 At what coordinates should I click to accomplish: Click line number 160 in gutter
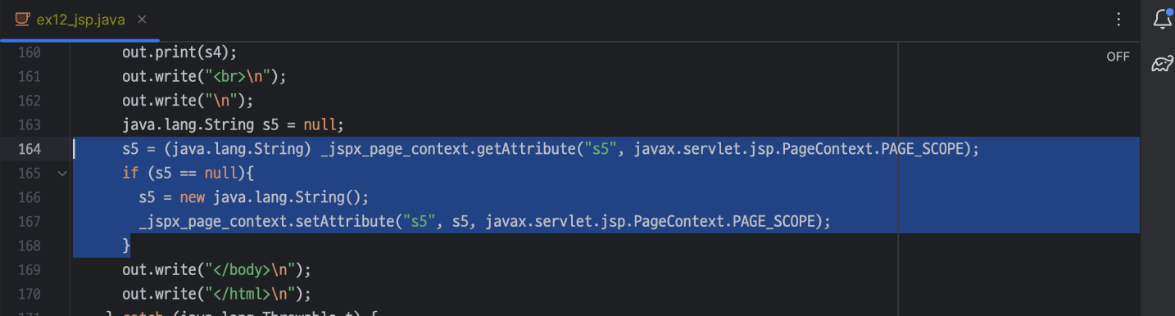29,53
